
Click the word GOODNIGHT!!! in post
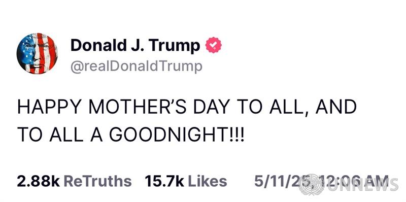point(177,134)
